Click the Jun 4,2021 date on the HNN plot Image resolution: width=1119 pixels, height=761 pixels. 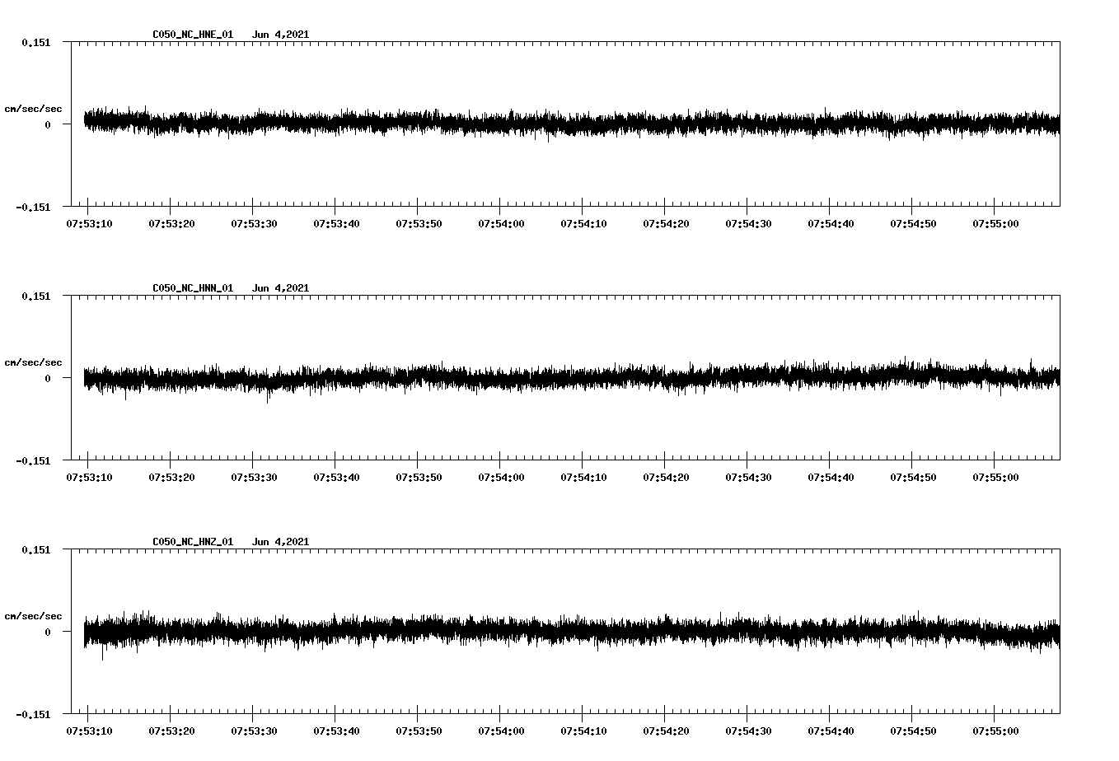[x=281, y=288]
